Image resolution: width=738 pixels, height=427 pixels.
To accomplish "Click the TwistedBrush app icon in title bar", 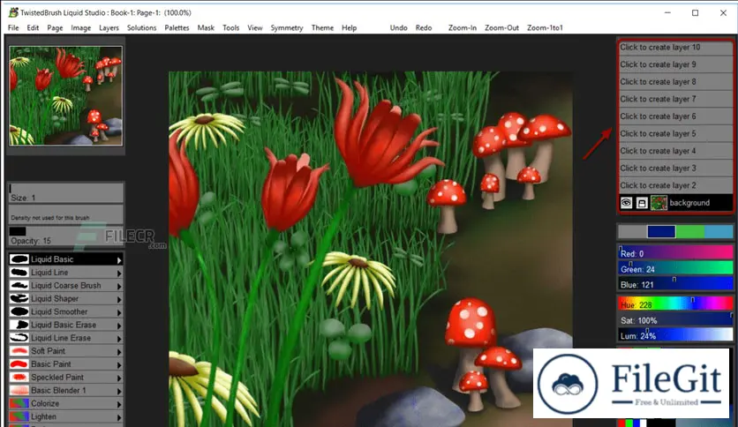I will pos(13,12).
